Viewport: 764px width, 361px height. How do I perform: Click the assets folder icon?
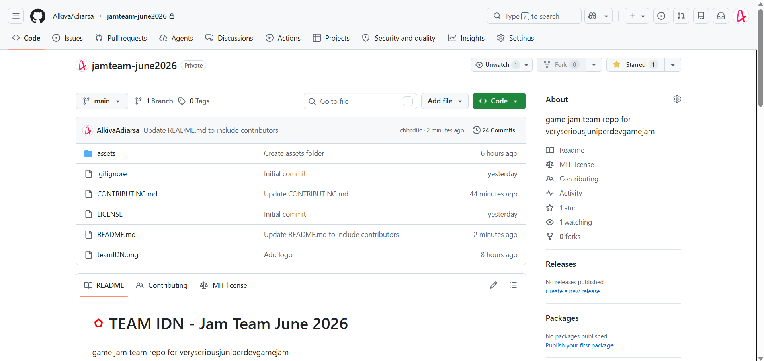click(88, 153)
